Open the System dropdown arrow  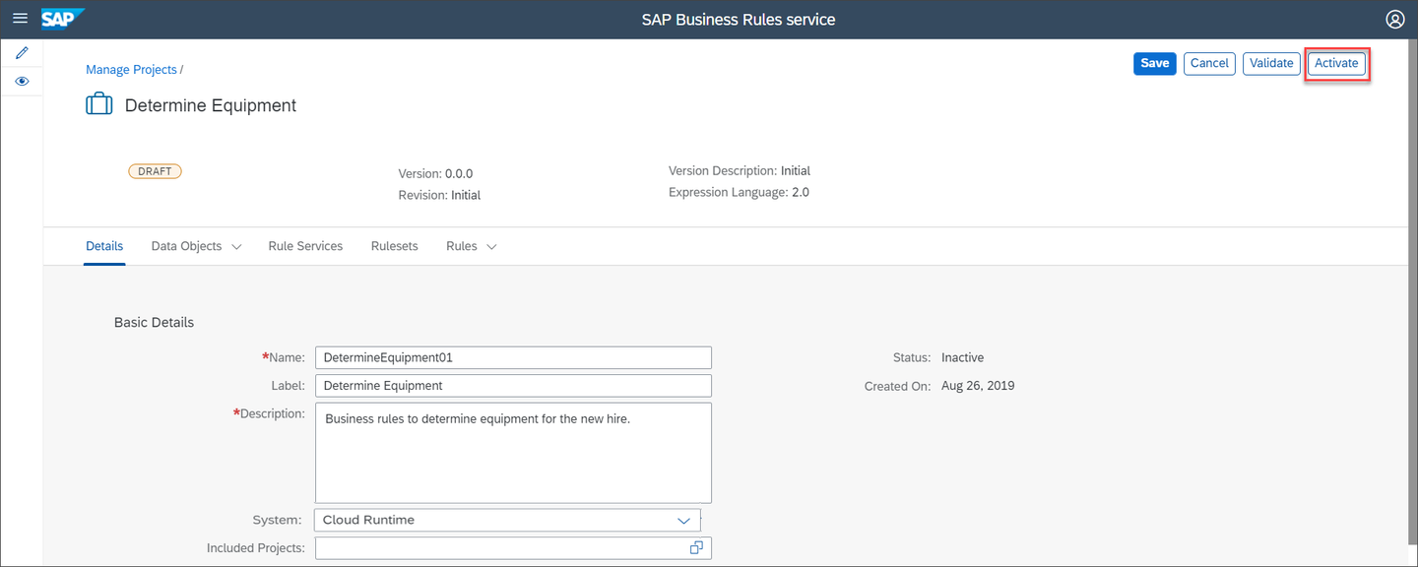pos(684,520)
